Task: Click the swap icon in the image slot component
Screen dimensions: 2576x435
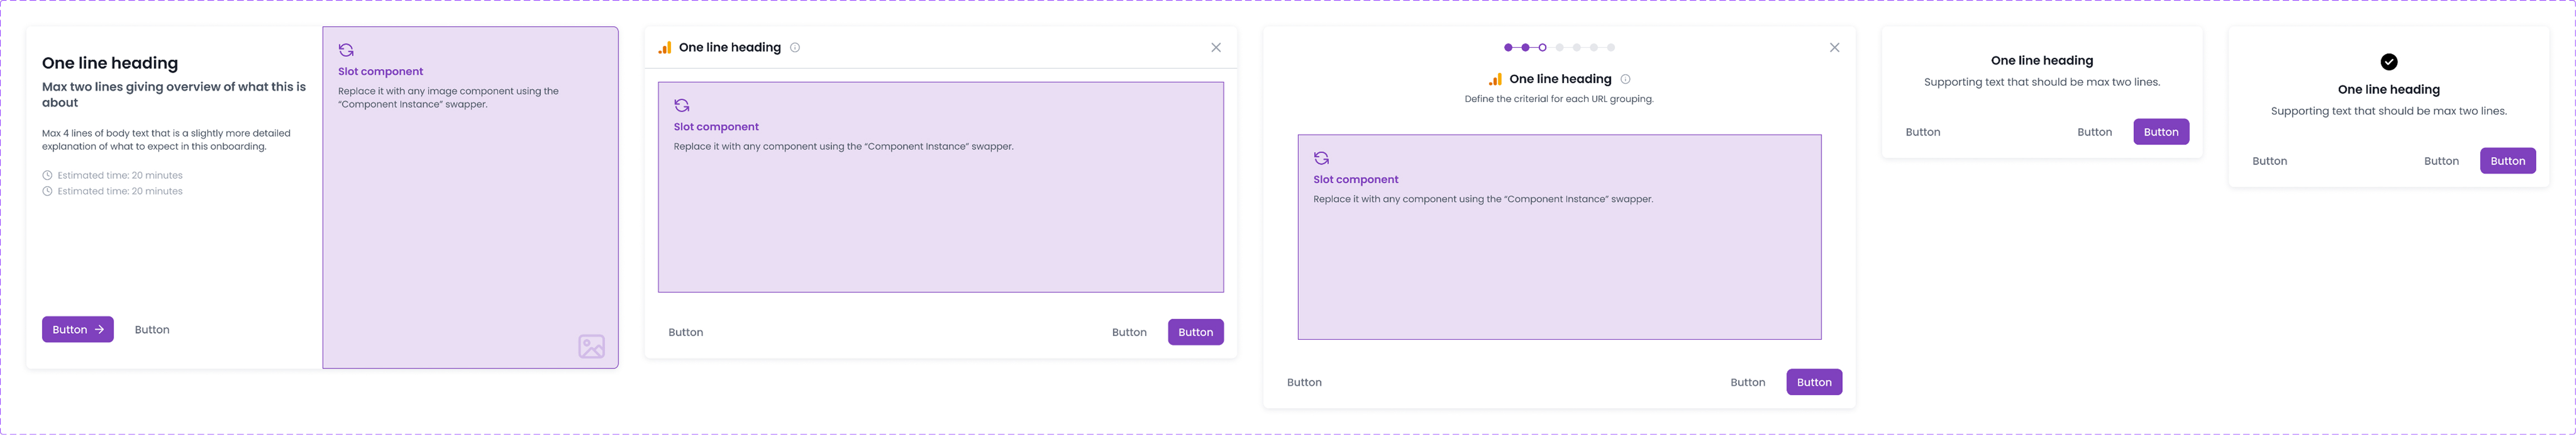Action: pyautogui.click(x=346, y=50)
